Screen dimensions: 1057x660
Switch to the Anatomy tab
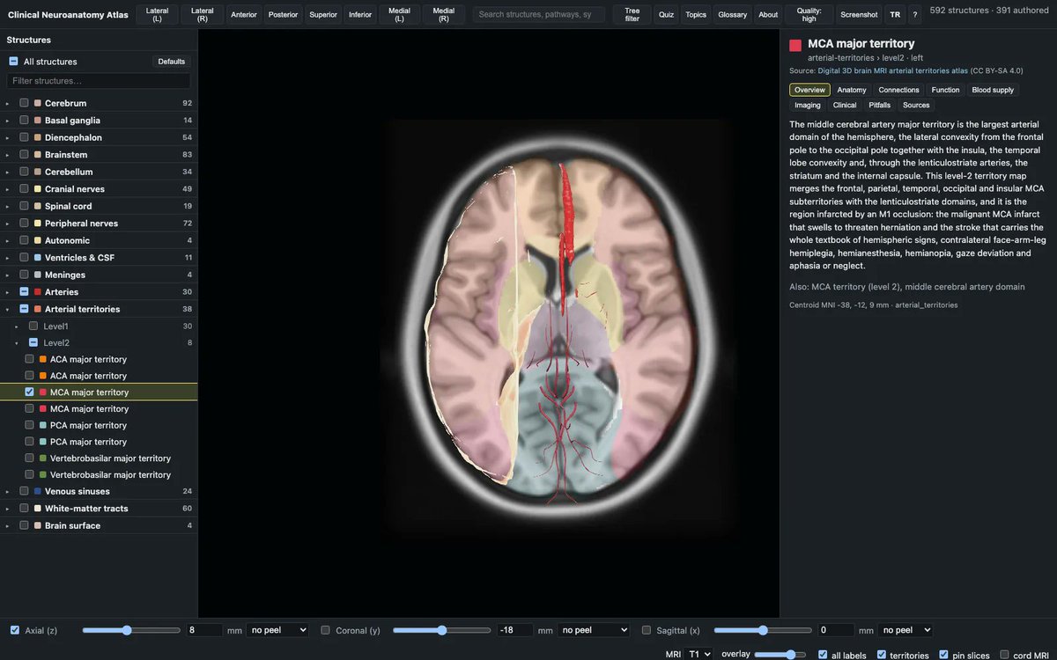[x=852, y=90]
